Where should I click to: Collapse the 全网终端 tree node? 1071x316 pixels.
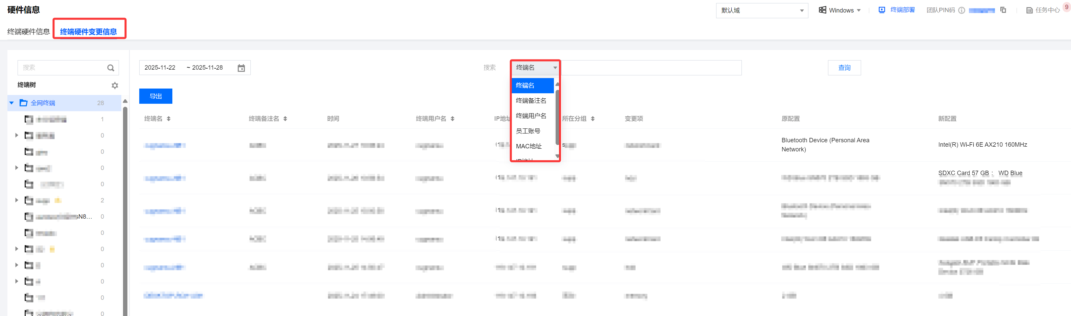point(11,103)
